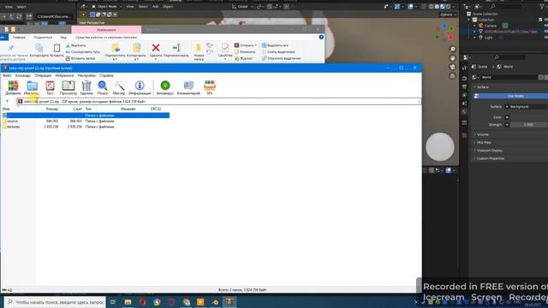
Task: Click the Color swatch dot in World Surface
Action: [x=507, y=117]
